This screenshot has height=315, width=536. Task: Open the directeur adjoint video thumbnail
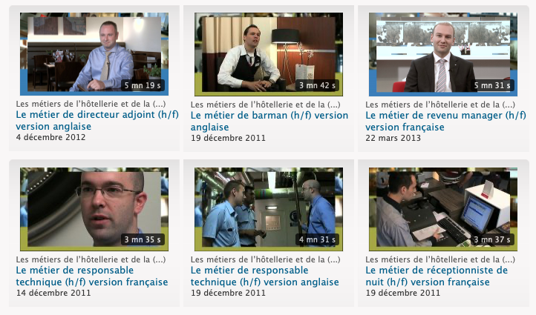pyautogui.click(x=94, y=54)
